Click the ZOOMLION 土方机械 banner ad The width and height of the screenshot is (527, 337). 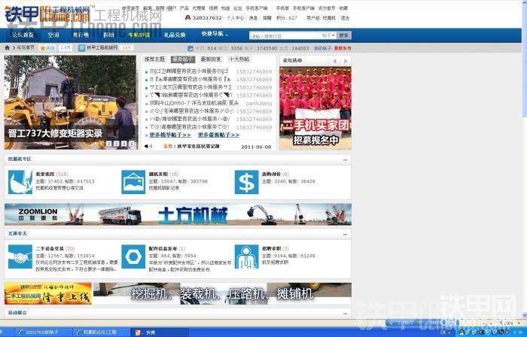178,214
